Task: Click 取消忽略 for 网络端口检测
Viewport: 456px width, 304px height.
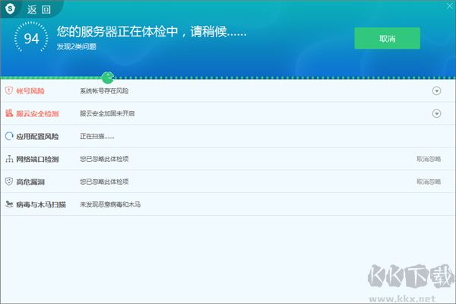Action: tap(429, 159)
